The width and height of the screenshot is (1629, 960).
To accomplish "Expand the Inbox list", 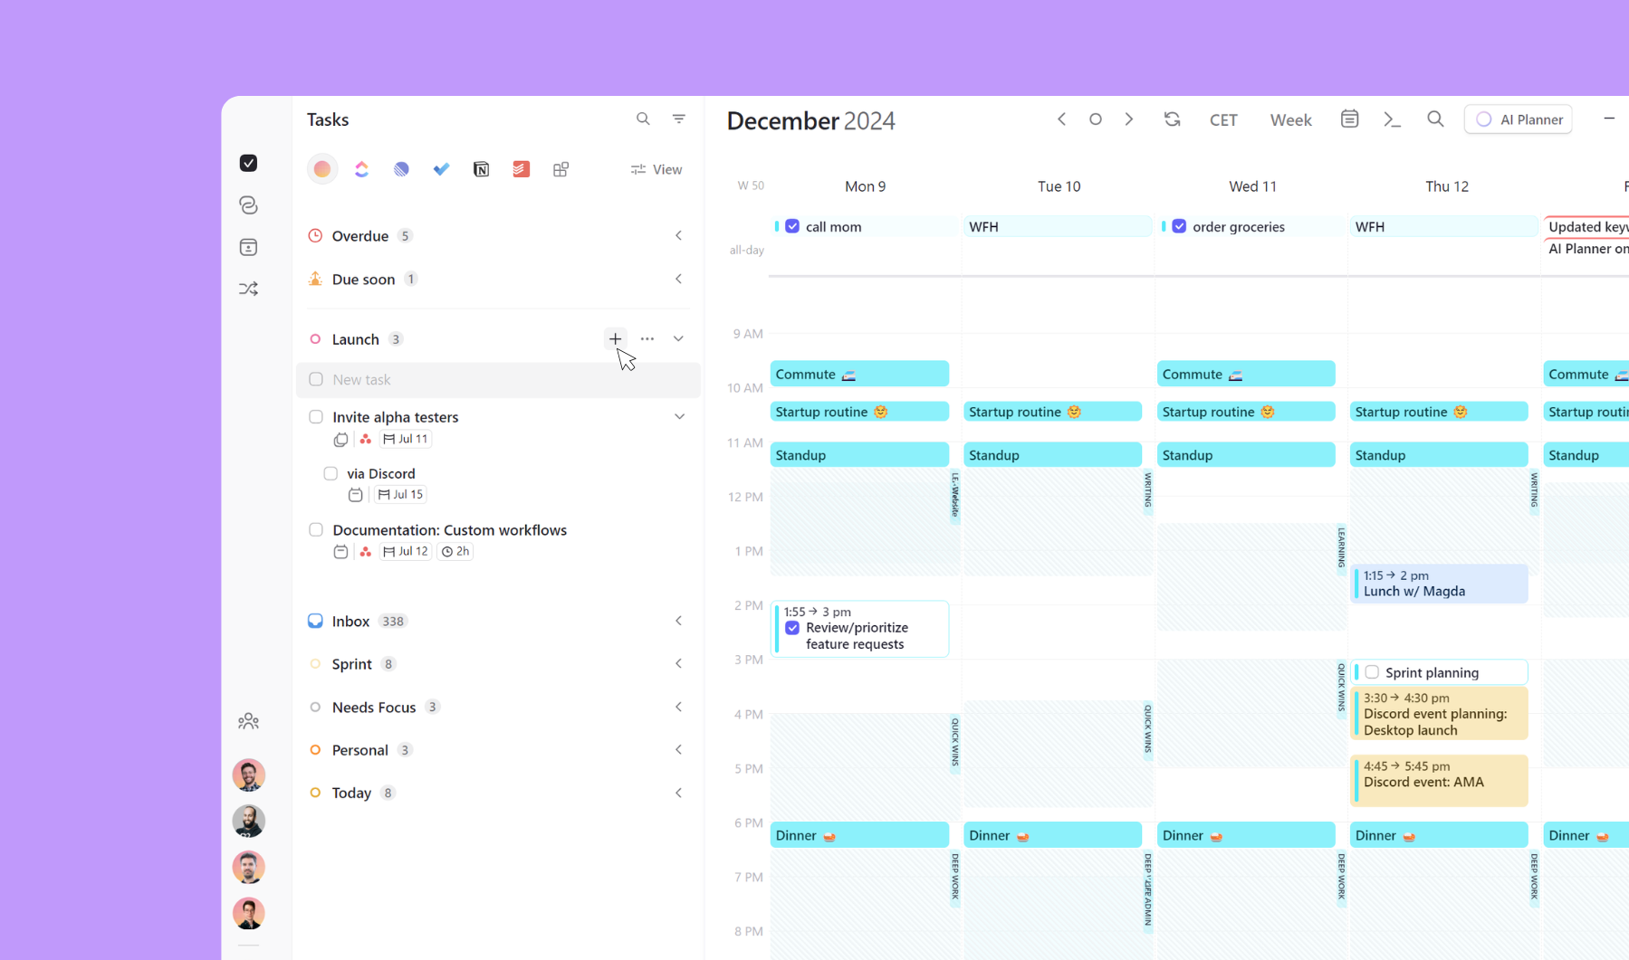I will click(679, 621).
